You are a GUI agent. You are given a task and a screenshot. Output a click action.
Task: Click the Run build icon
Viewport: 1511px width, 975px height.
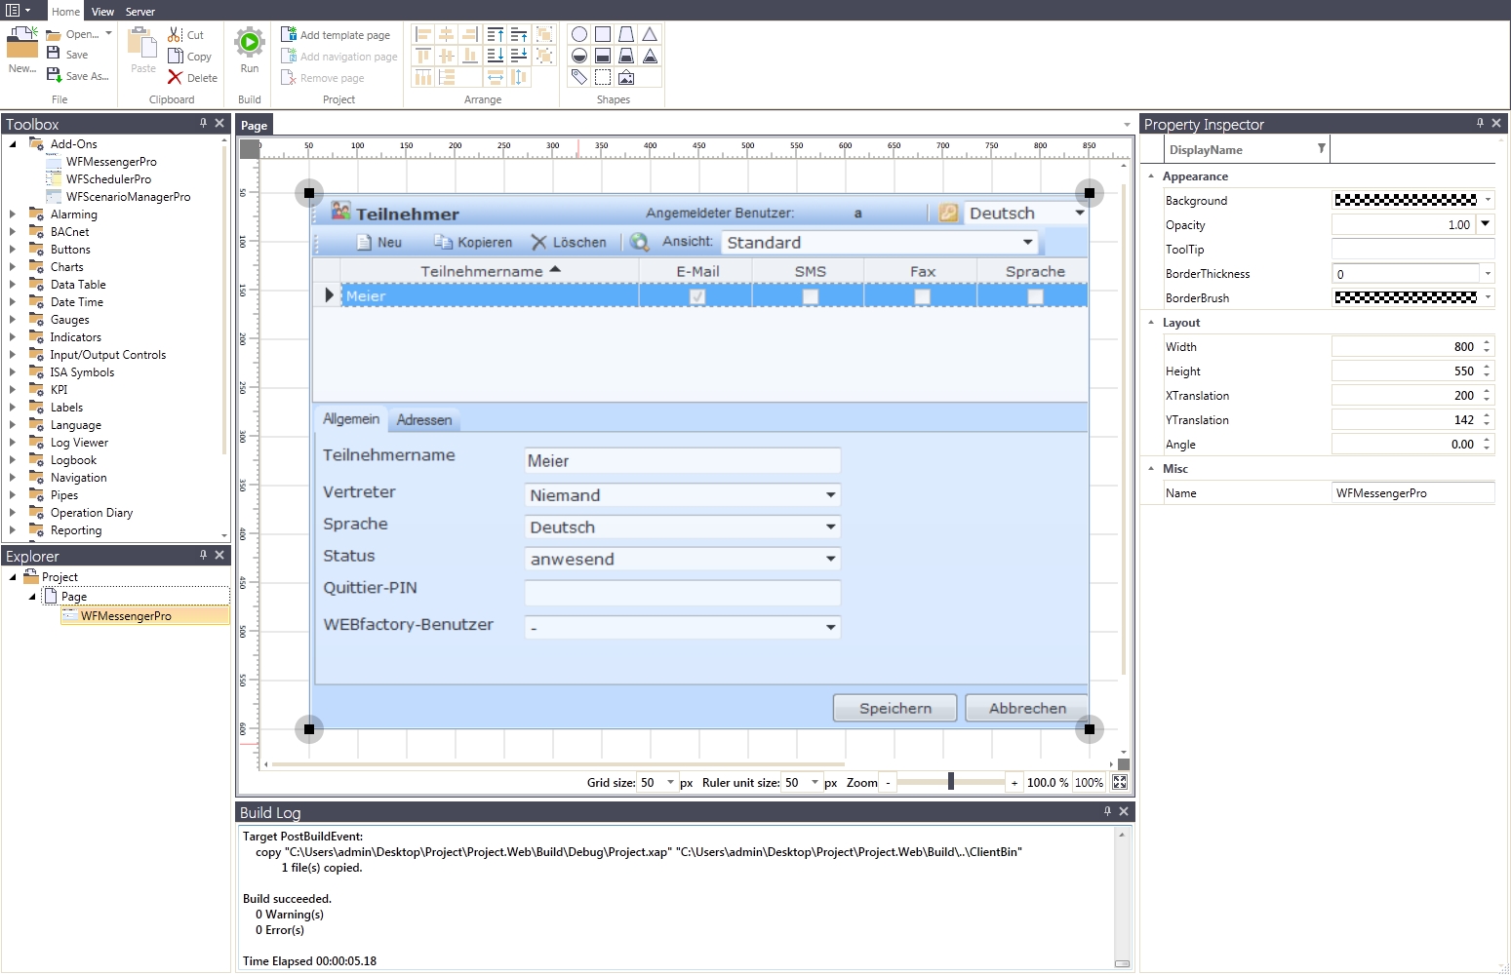pyautogui.click(x=250, y=43)
